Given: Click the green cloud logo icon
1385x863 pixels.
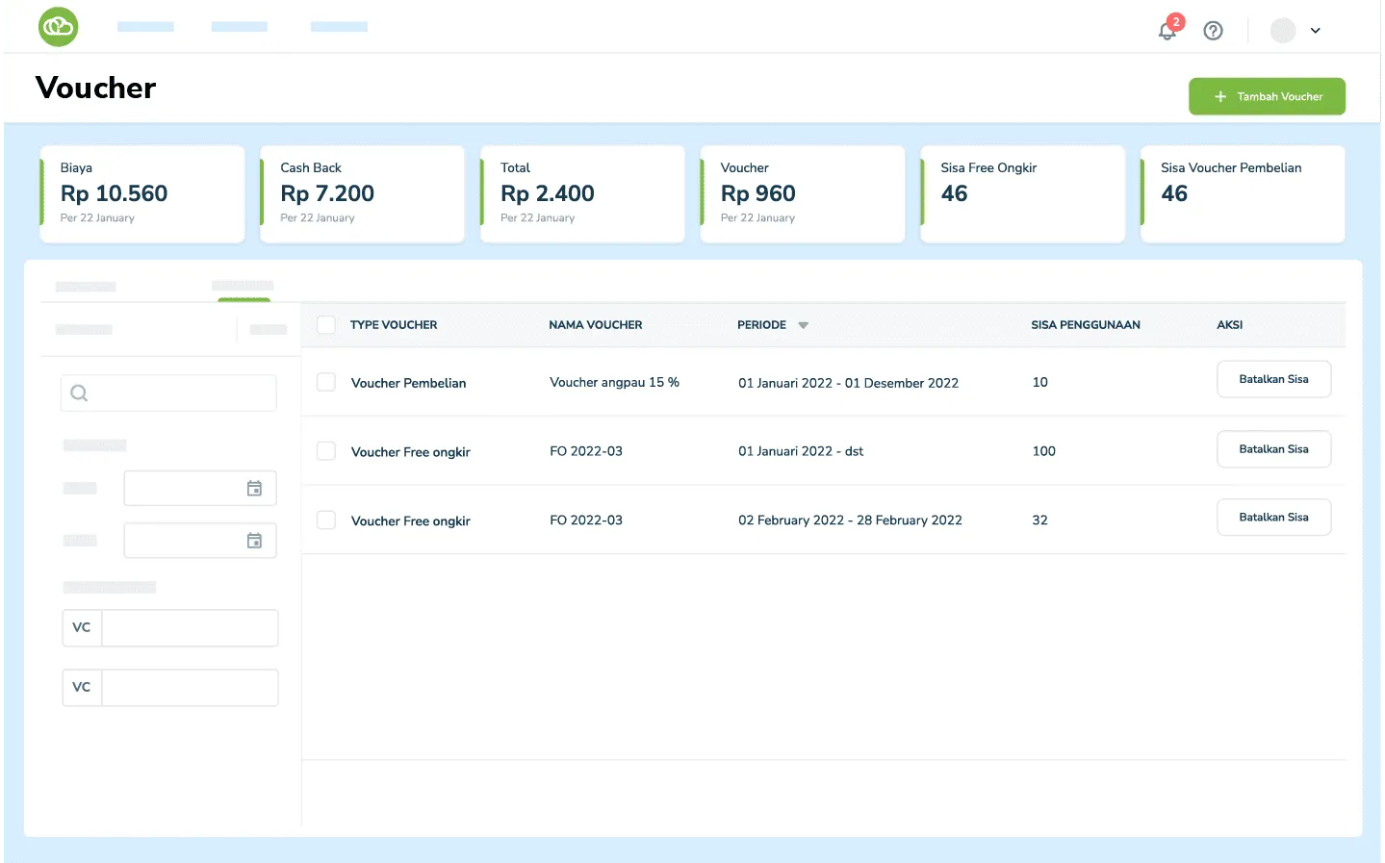Looking at the screenshot, I should (58, 27).
